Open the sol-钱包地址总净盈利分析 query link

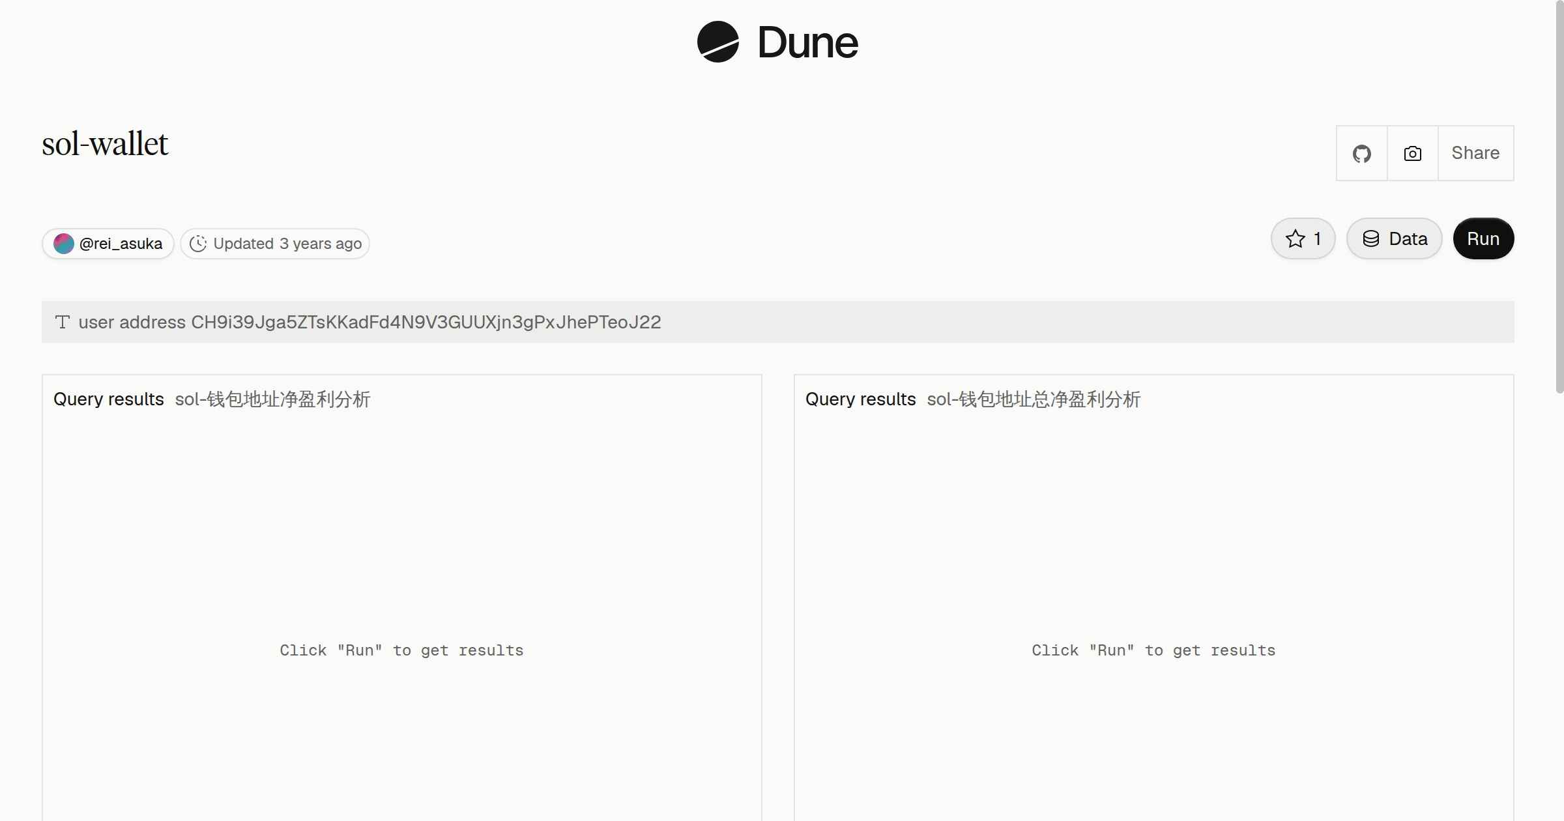tap(1034, 399)
